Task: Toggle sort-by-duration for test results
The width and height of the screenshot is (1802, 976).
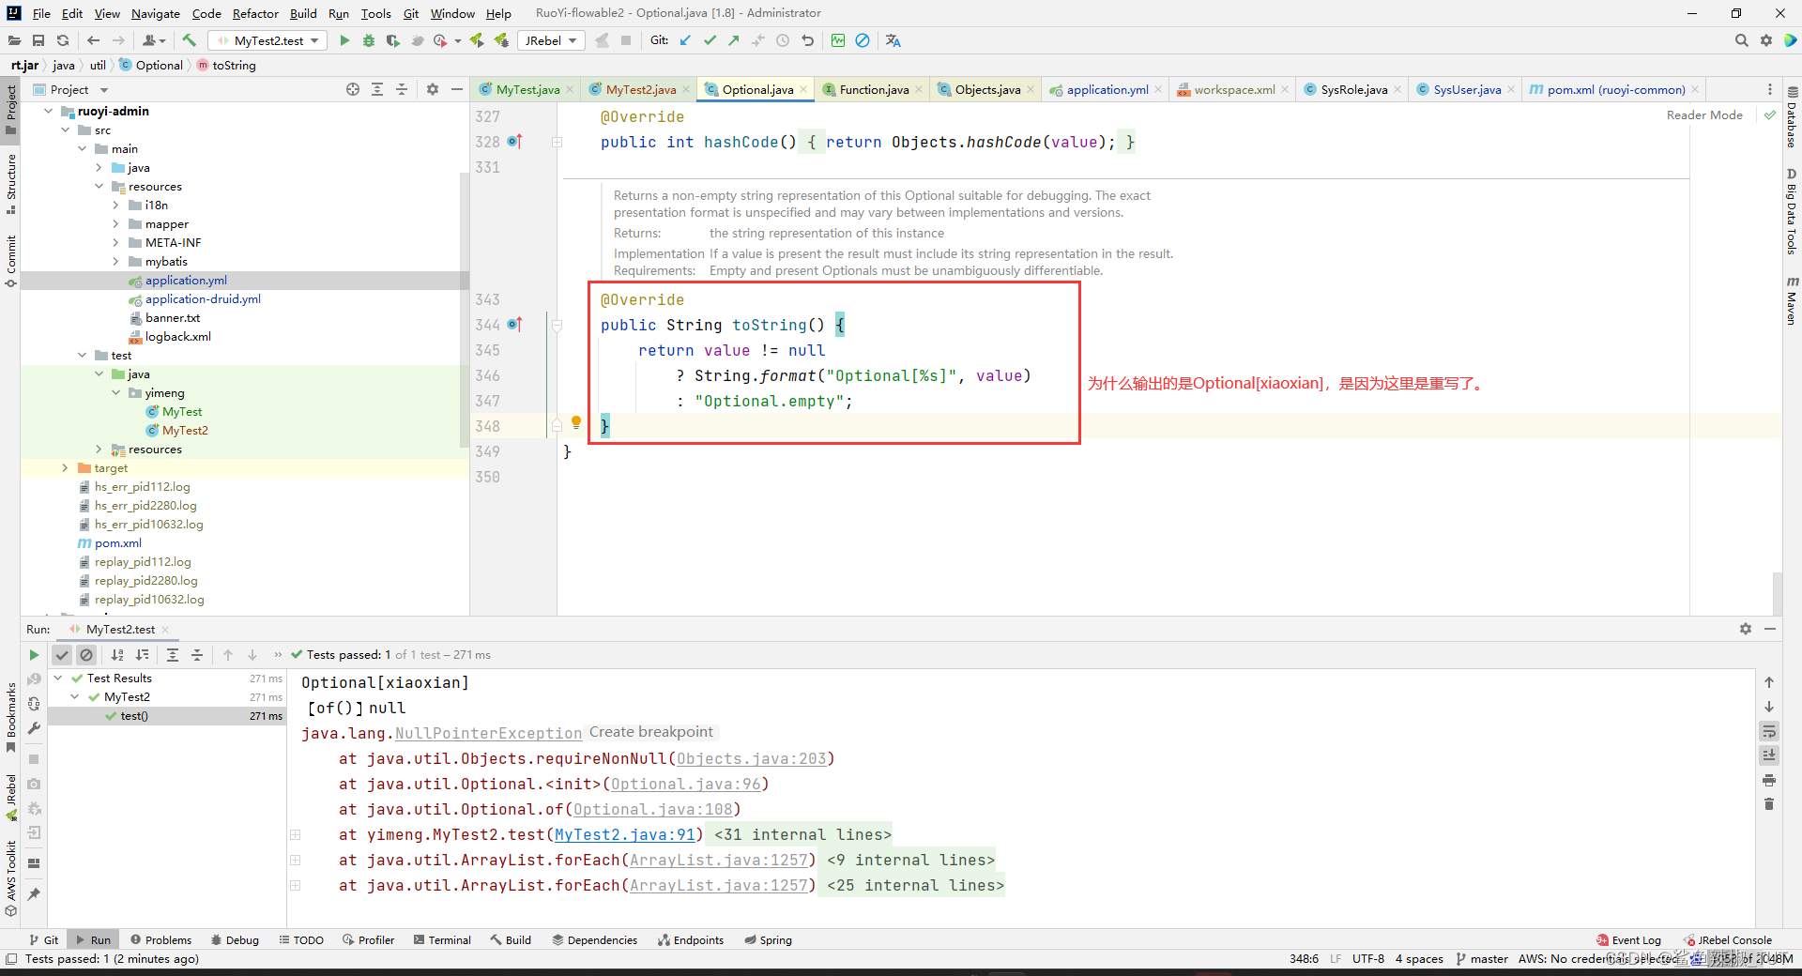Action: [142, 655]
